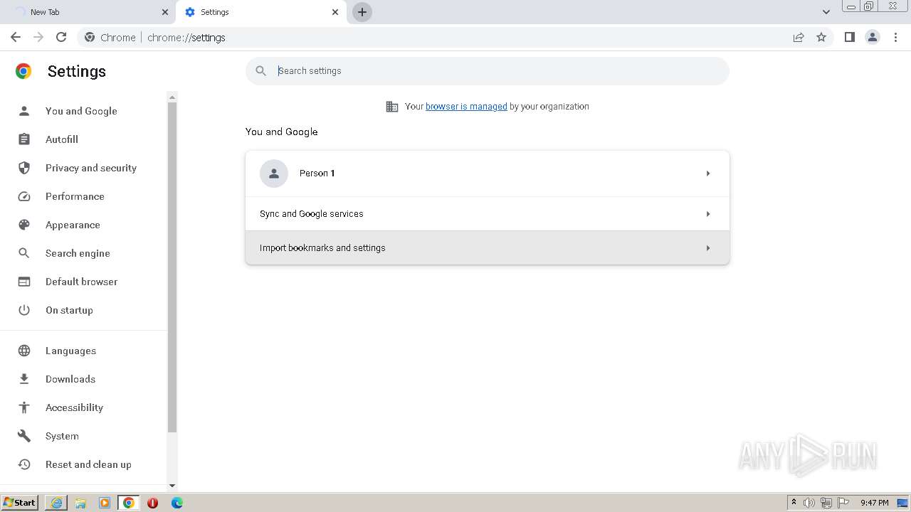The height and width of the screenshot is (512, 911).
Task: Click the System wrench icon
Action: pos(24,436)
